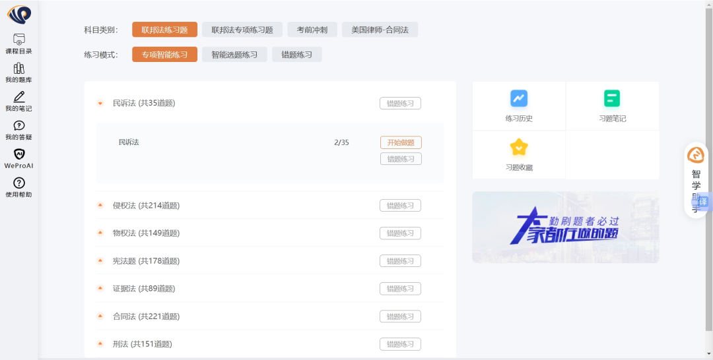The image size is (713, 360).
Task: Click the WePro logo at top left
Action: tap(18, 14)
